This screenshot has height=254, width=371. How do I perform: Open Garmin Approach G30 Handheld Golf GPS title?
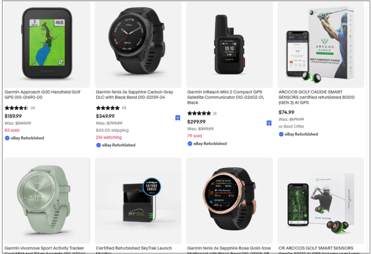pos(42,95)
